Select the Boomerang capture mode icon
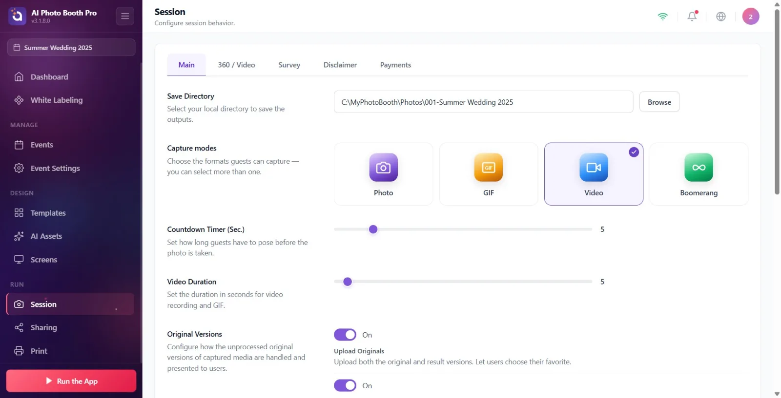This screenshot has height=398, width=781. pyautogui.click(x=699, y=168)
